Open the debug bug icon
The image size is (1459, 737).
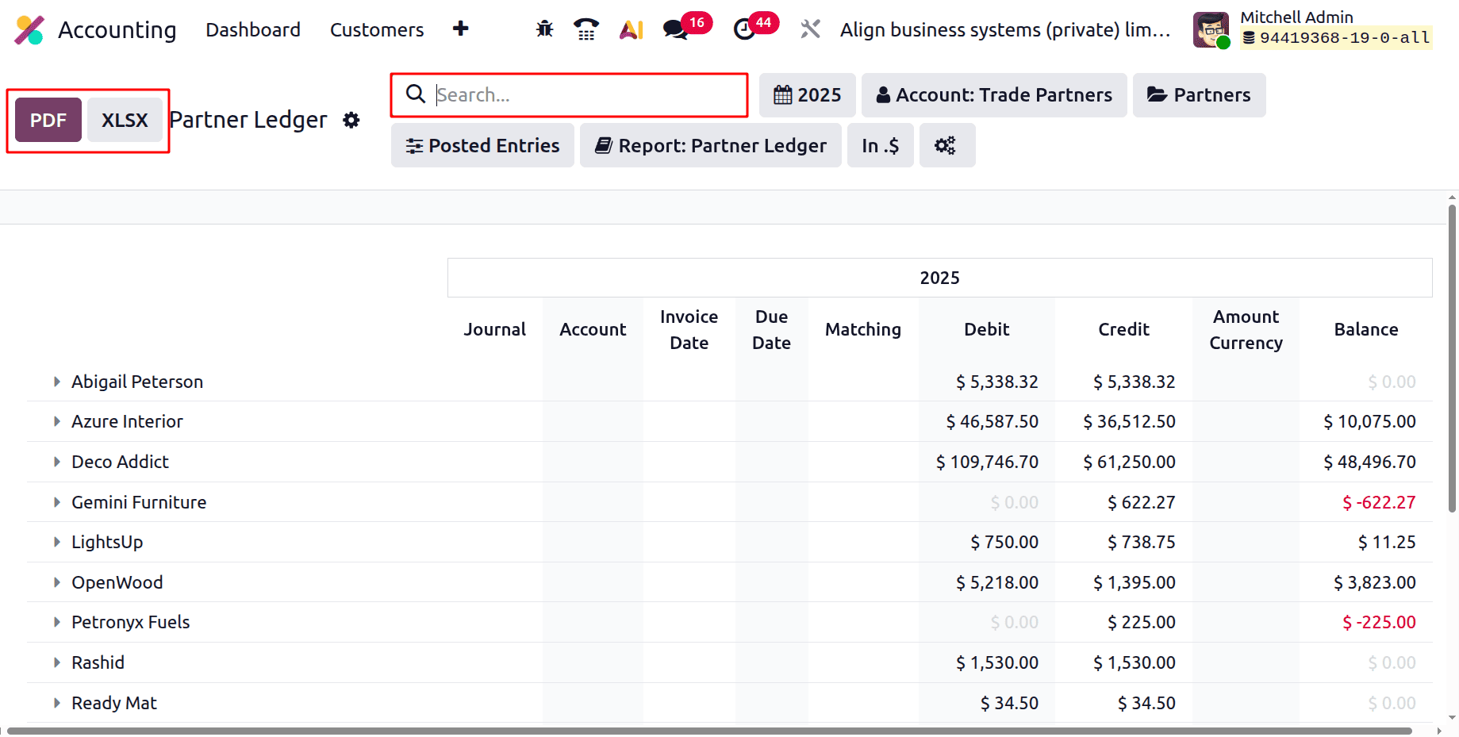[544, 29]
